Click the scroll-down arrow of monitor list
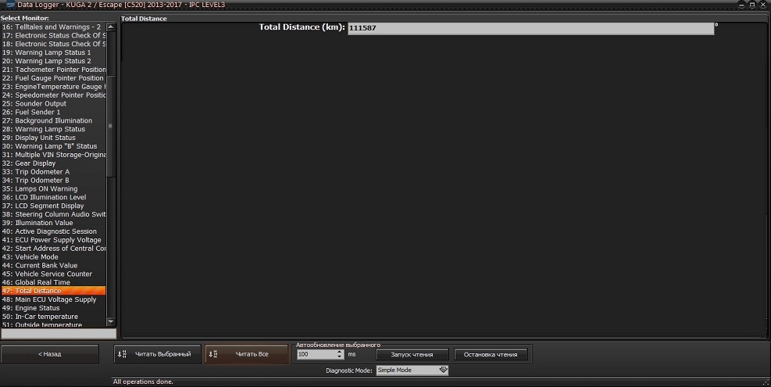 [x=111, y=321]
